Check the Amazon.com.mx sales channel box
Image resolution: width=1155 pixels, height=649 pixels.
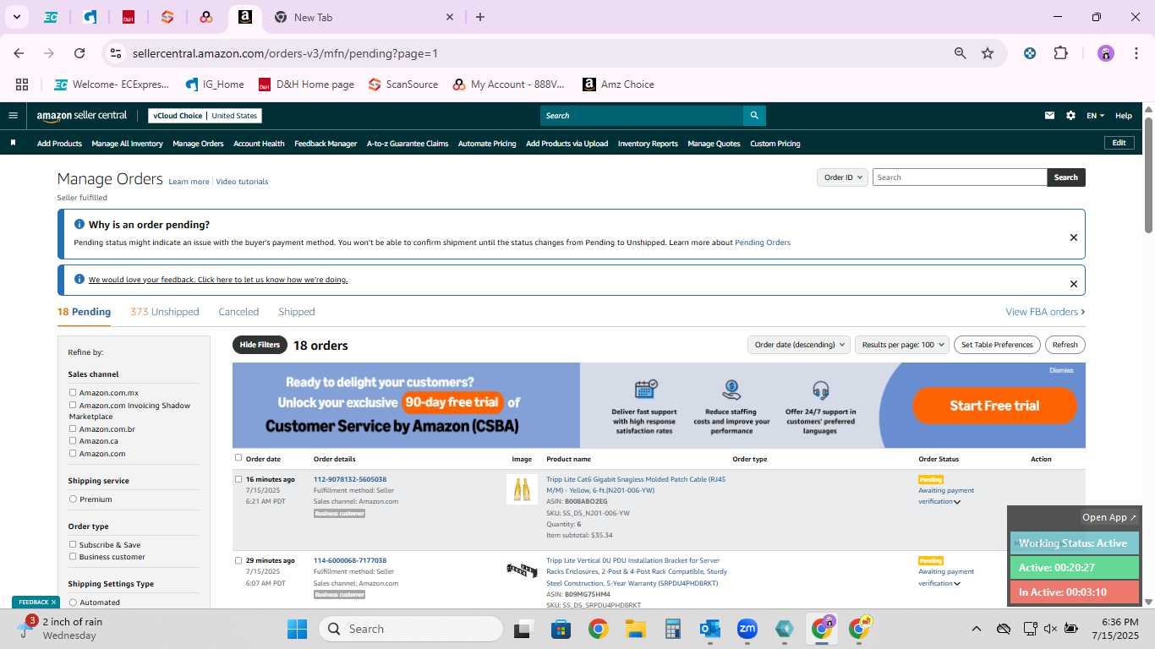(73, 392)
